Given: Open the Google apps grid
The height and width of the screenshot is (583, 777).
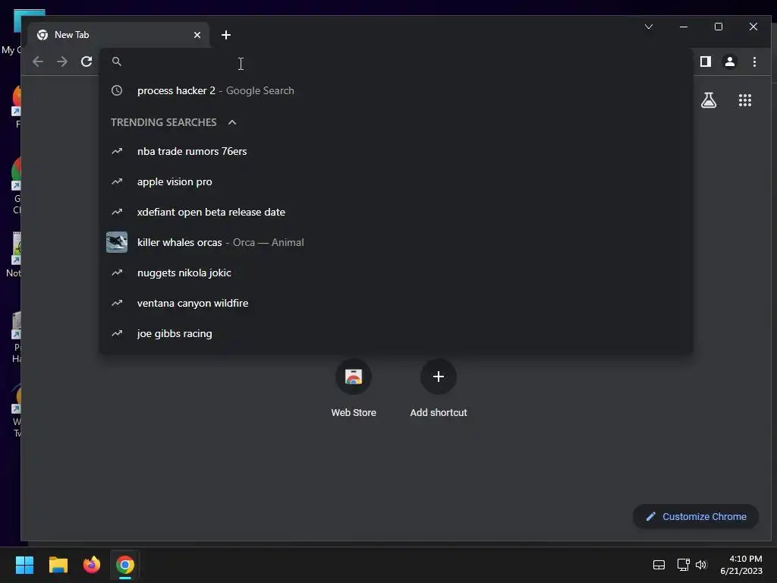Looking at the screenshot, I should click(745, 100).
